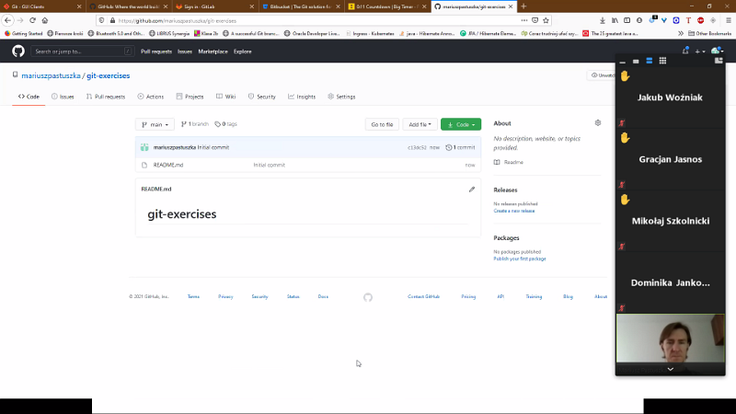Open Other Bookmarks folder

709,33
